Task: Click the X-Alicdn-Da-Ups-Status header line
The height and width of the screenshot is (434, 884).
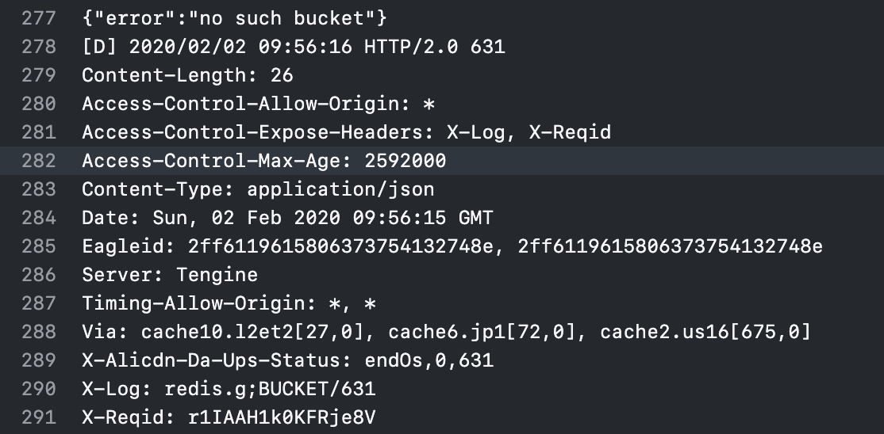Action: (287, 360)
